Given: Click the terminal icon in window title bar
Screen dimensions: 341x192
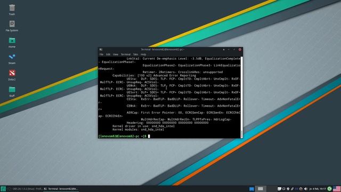Looking at the screenshot, I should [x=101, y=50].
